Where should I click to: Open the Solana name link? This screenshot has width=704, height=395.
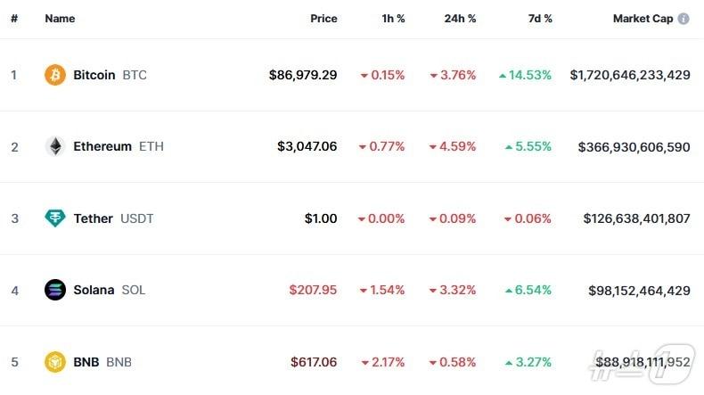(x=93, y=290)
